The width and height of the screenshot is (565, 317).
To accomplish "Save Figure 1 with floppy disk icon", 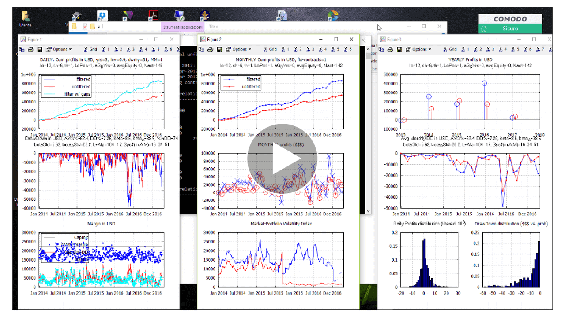I will pos(40,49).
